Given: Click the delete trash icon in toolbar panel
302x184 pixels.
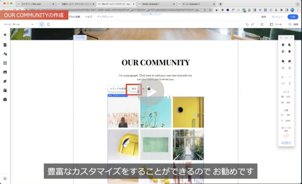Looking at the screenshot, I should (289, 51).
